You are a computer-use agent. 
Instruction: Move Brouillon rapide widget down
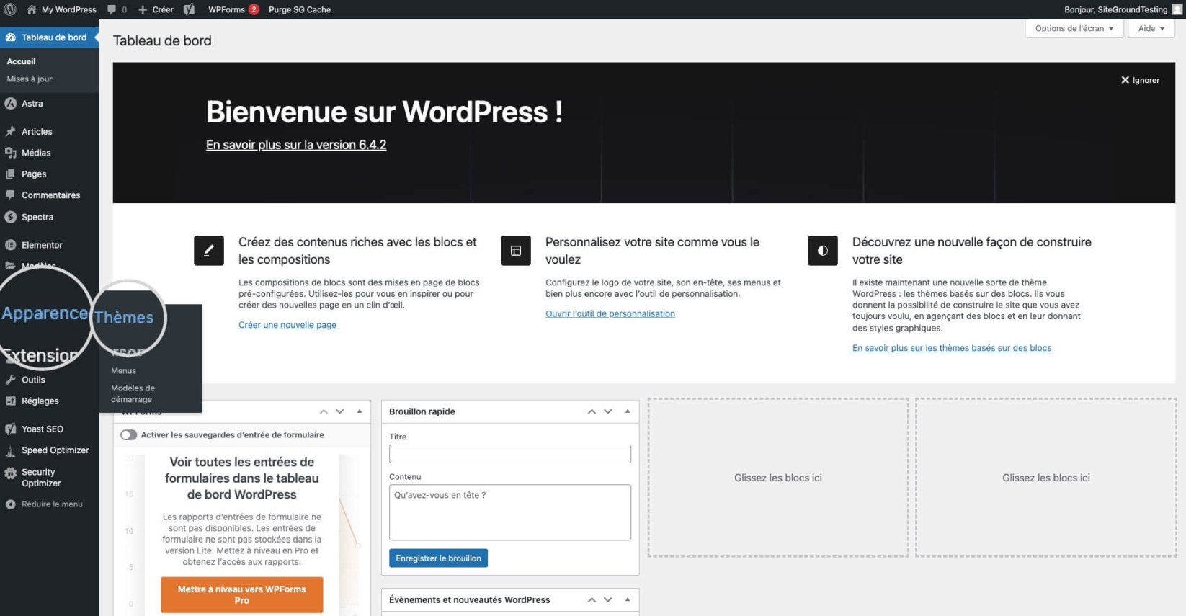[608, 411]
